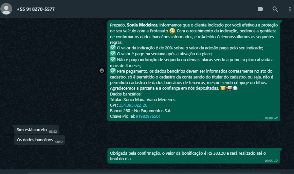
Task: Click the first green checkmark about 20%
Action: coord(113,48)
